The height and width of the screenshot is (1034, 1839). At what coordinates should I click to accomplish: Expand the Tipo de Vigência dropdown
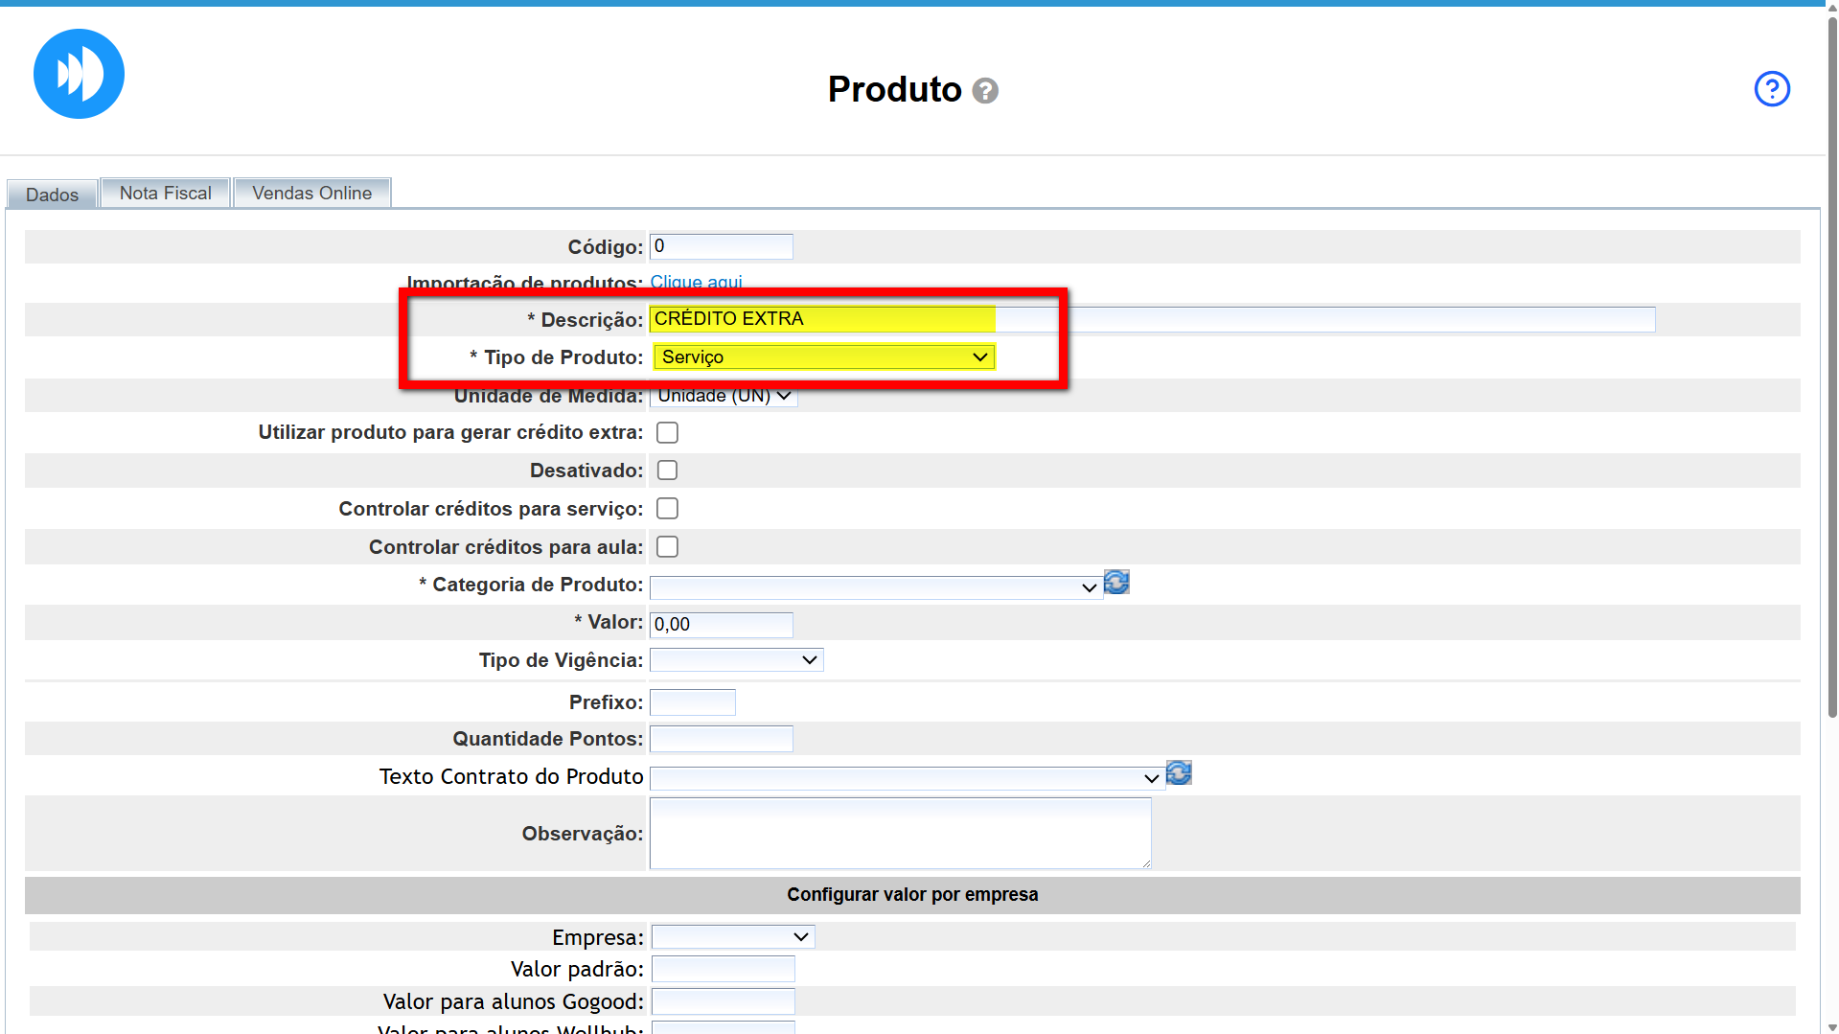[x=736, y=660]
